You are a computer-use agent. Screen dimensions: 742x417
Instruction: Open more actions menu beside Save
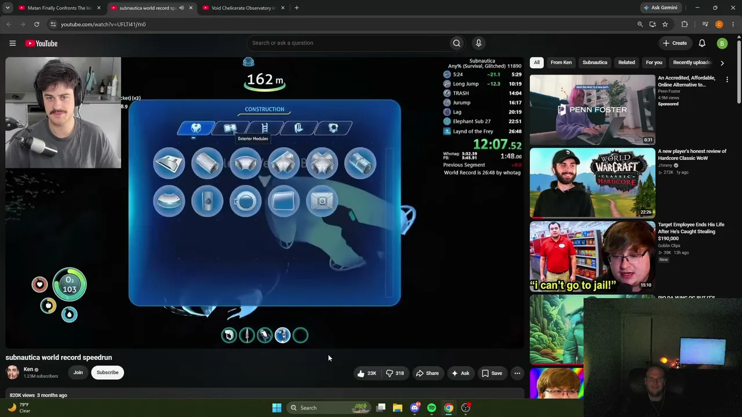click(x=517, y=374)
